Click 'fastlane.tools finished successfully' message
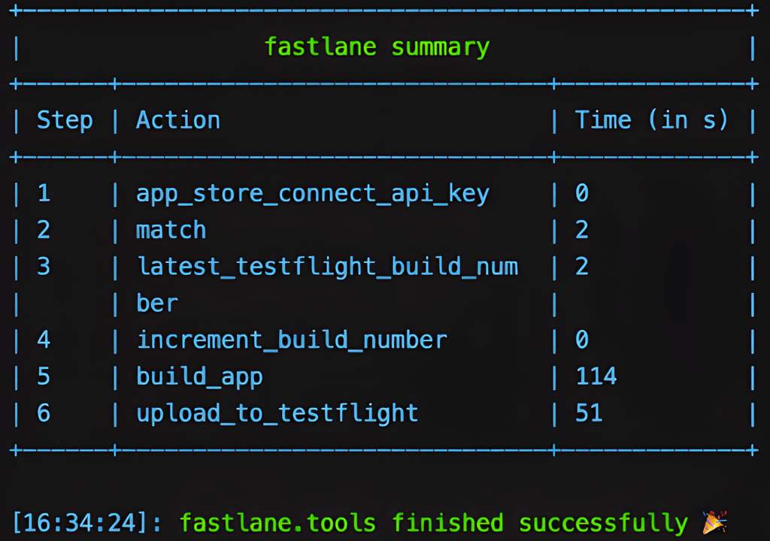 click(433, 522)
